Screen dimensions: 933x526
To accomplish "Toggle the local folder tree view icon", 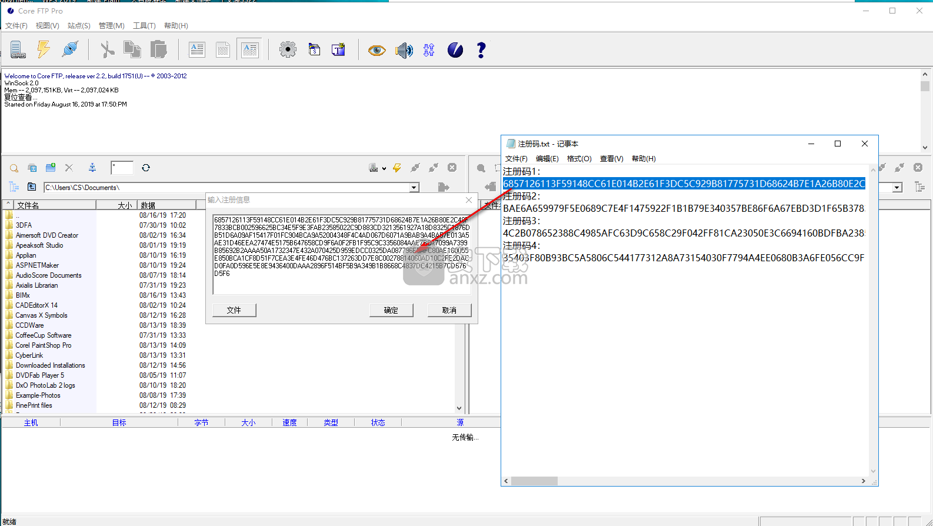I will 14,187.
